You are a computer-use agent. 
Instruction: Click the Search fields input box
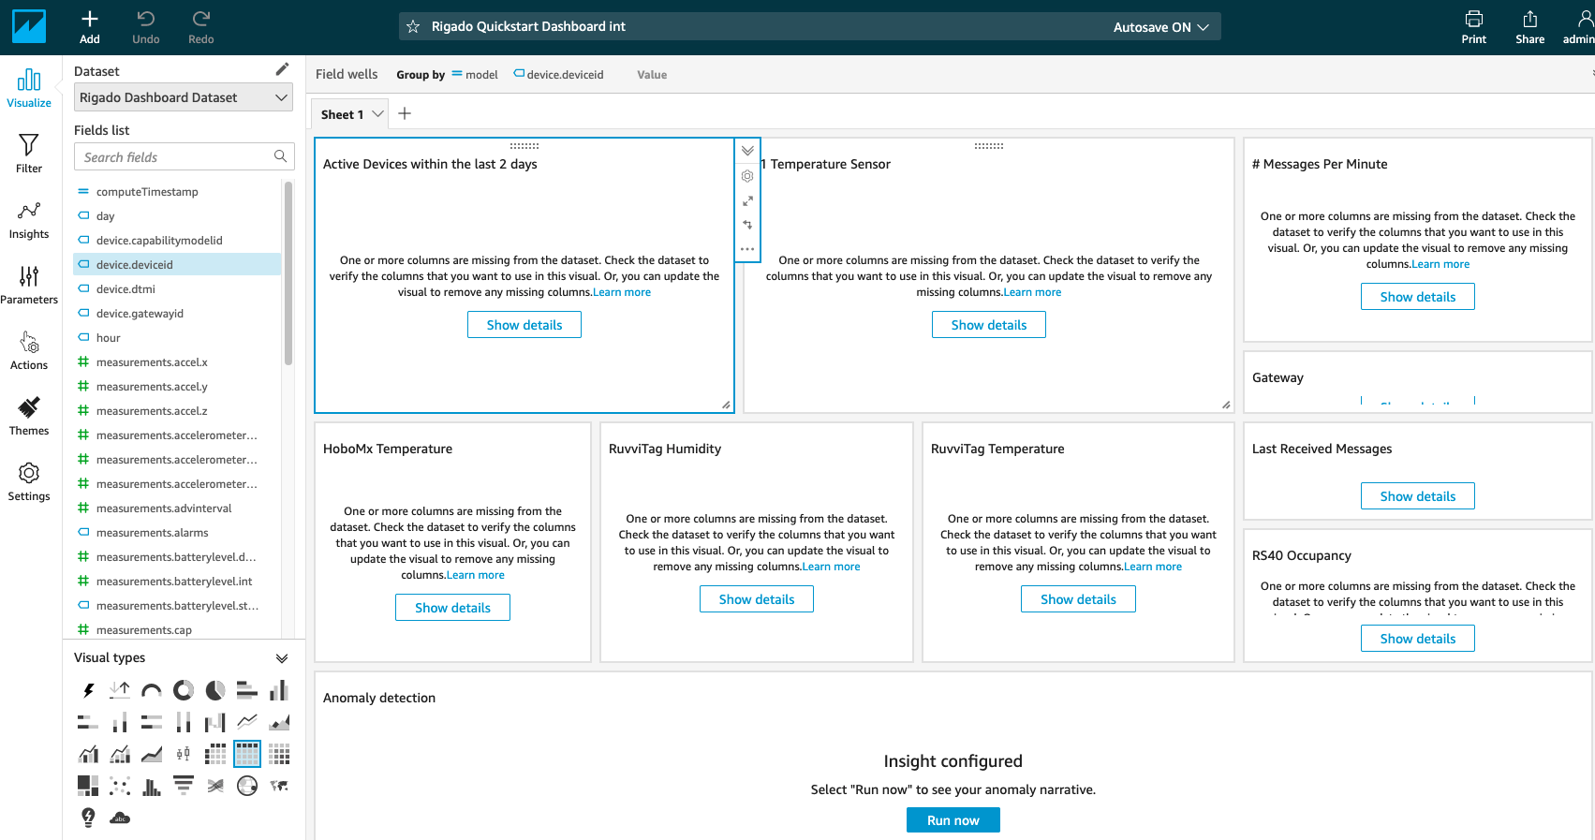[184, 156]
